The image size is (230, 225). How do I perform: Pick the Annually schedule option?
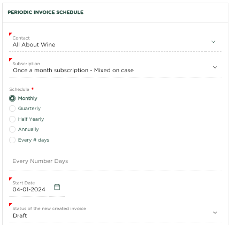tap(12, 129)
